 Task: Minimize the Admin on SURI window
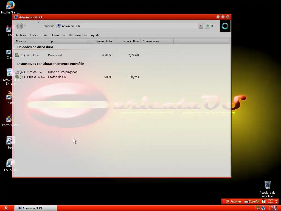point(218,17)
